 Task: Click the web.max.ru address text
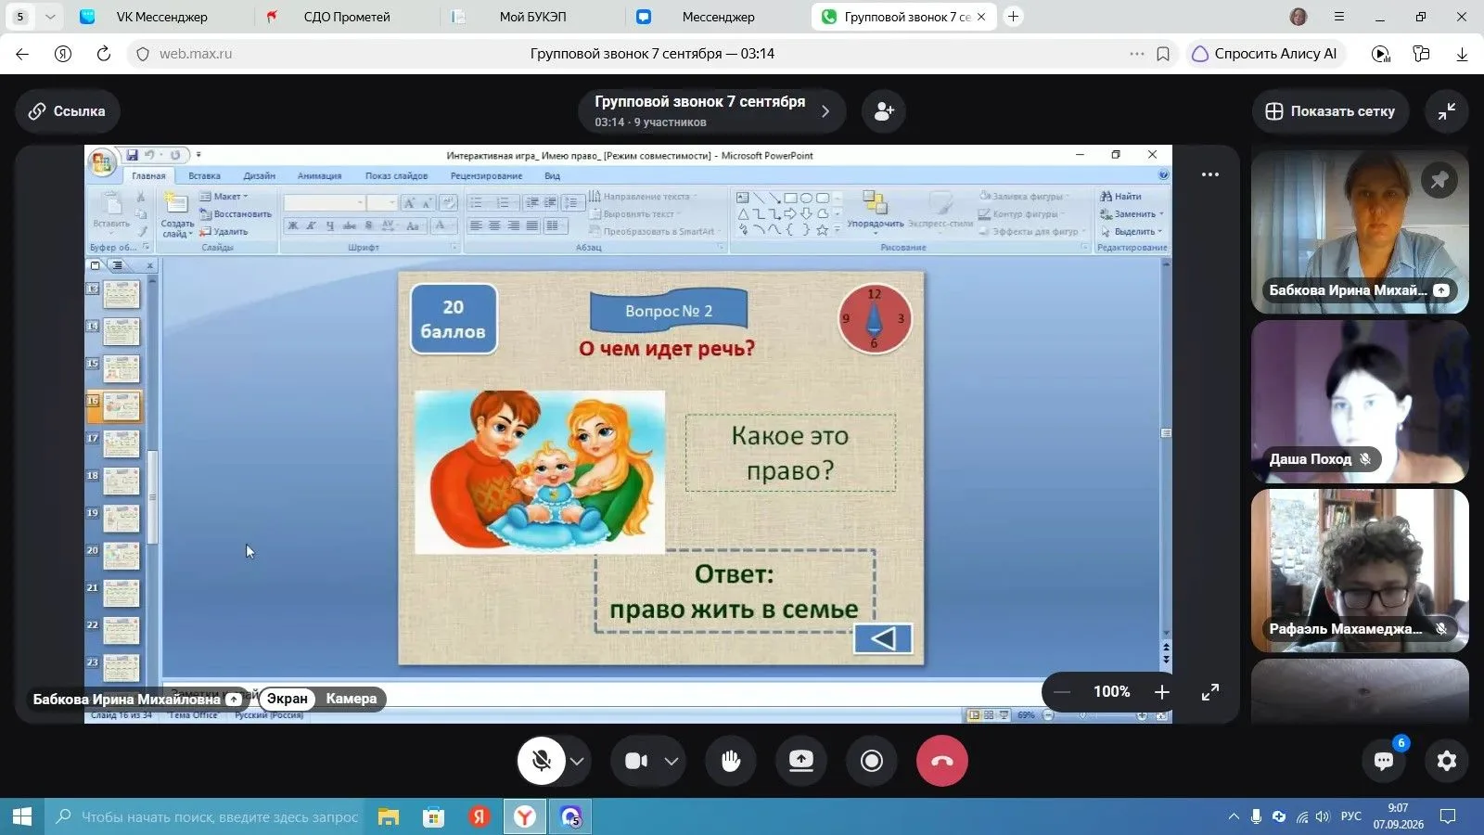196,54
